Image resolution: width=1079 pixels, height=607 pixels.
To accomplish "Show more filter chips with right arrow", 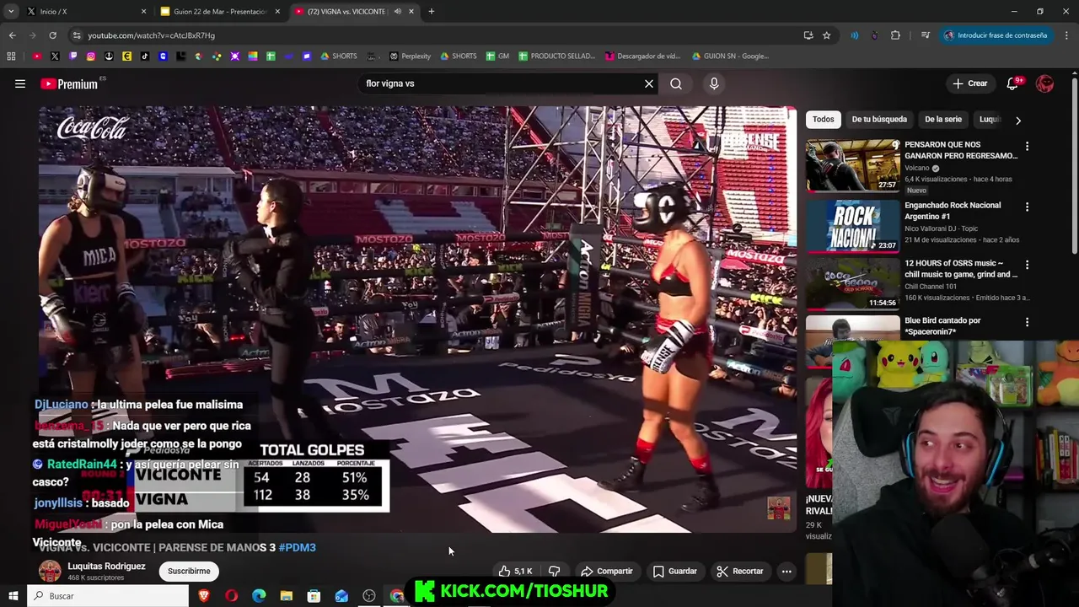I will coord(1017,121).
